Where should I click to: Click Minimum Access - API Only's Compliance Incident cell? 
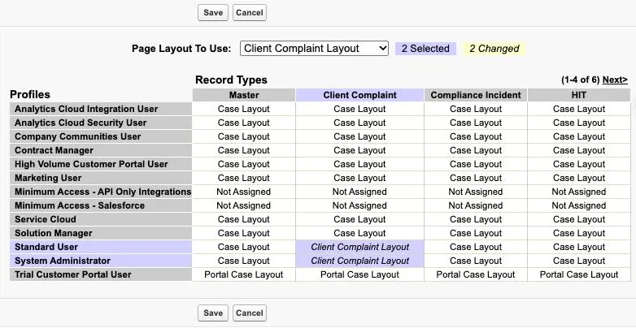point(476,192)
